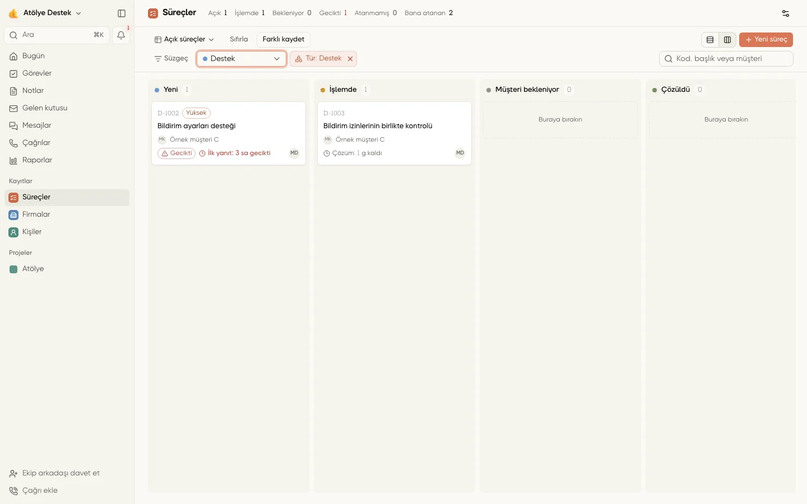
Task: Click the Sıfırla reset button
Action: click(x=239, y=40)
